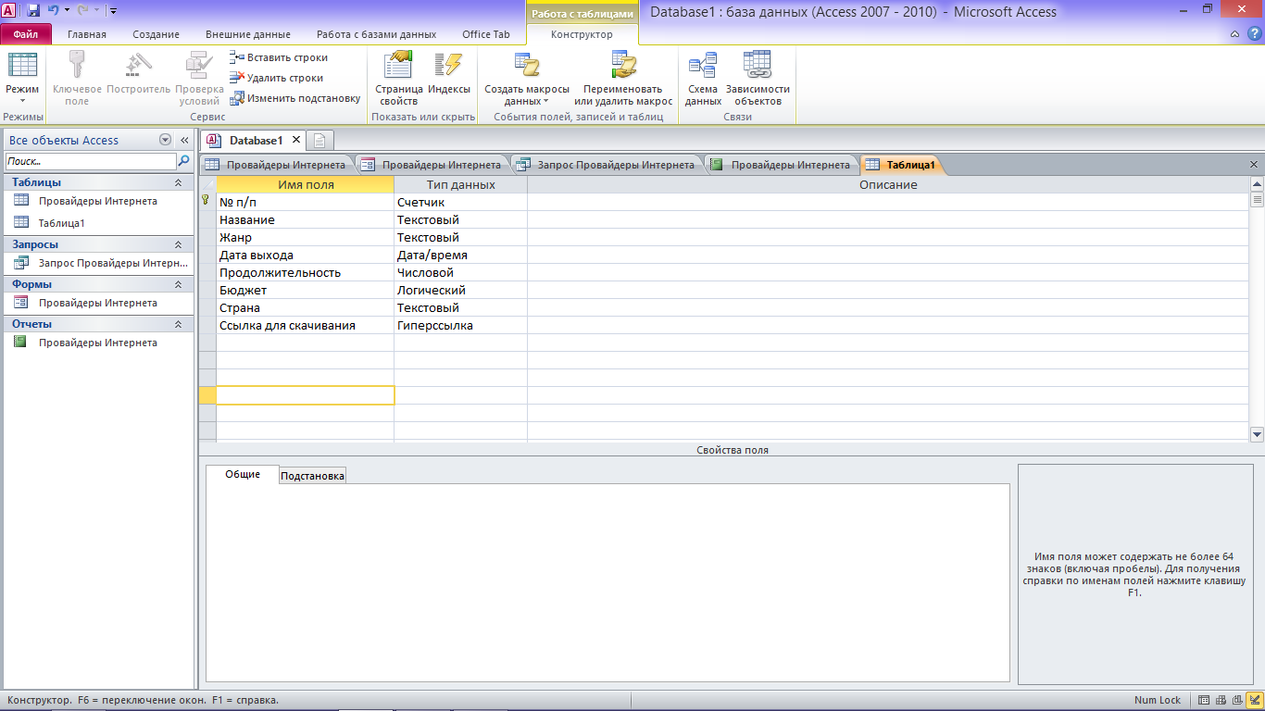Screen dimensions: 1265x711
Task: Click the Проверка условий icon
Action: [199, 65]
